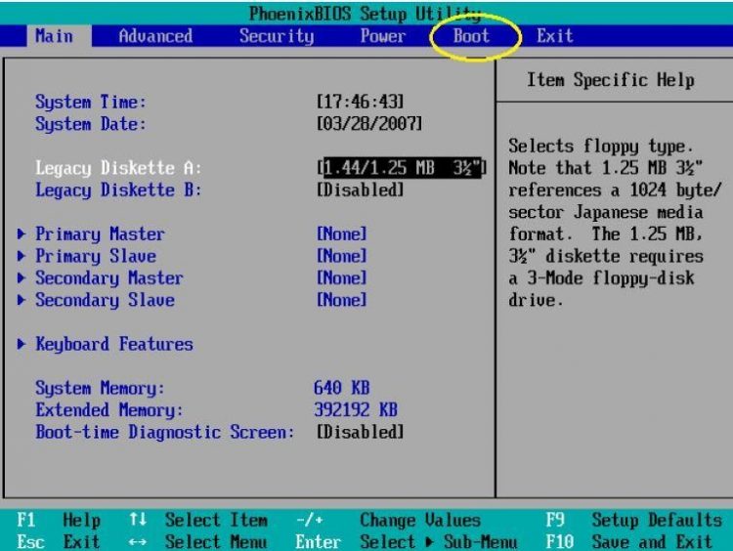Expand the Primary Slave arrow
733x551 pixels.
pyautogui.click(x=22, y=256)
